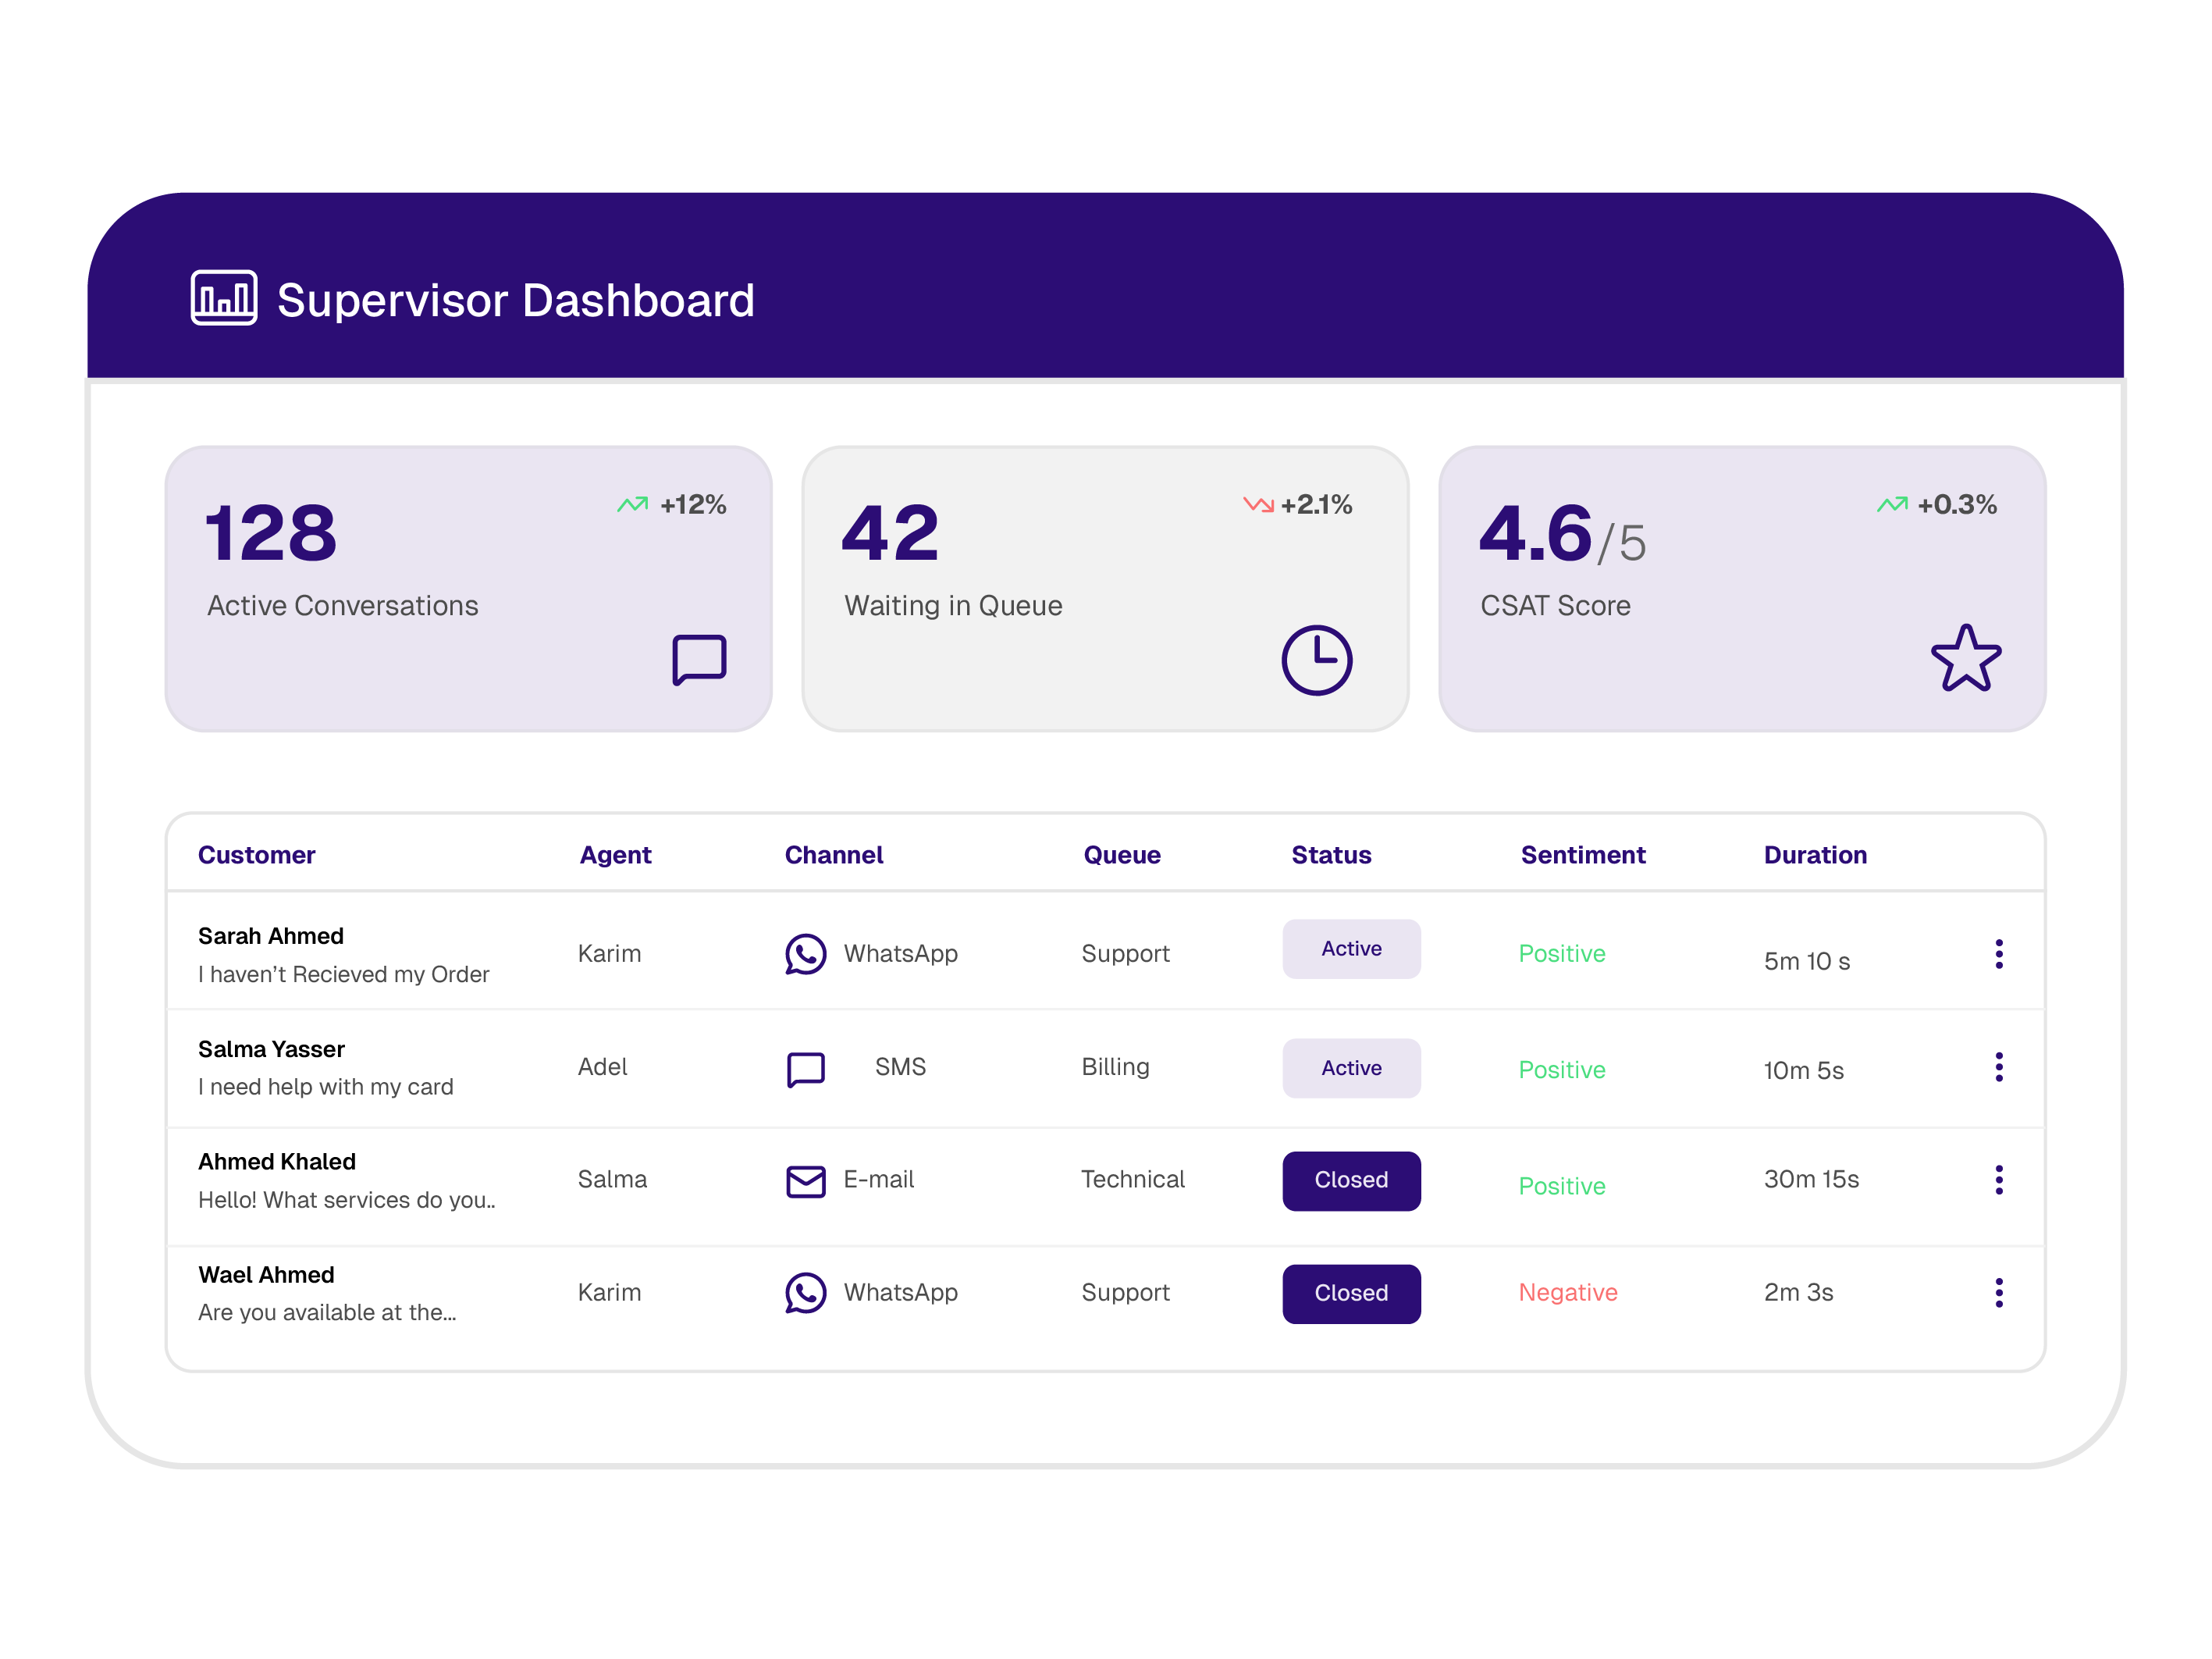Viewport: 2212px width, 1659px height.
Task: Select customer name Sarah Ahmed
Action: pos(271,936)
